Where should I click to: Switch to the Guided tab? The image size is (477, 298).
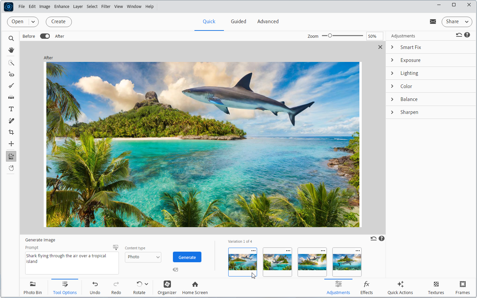(238, 22)
